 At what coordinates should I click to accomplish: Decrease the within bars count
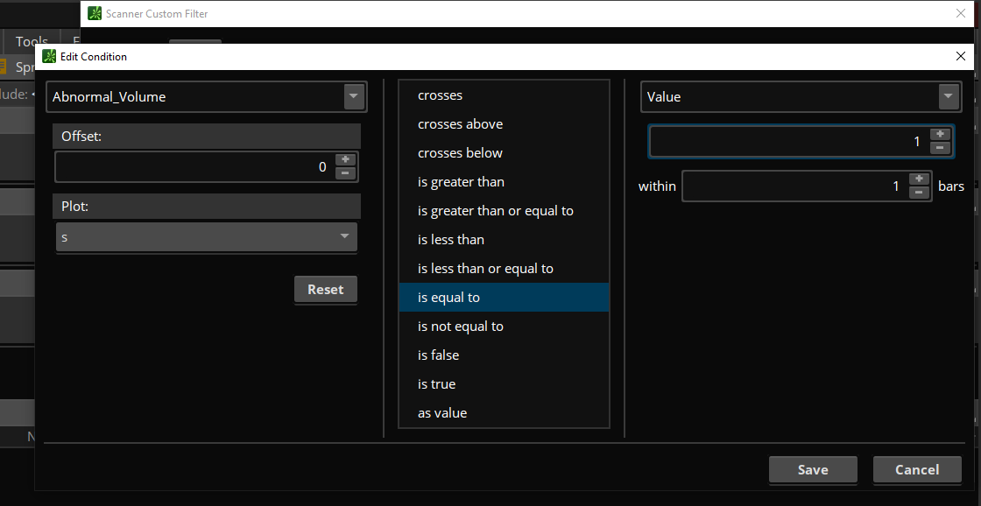(x=919, y=193)
